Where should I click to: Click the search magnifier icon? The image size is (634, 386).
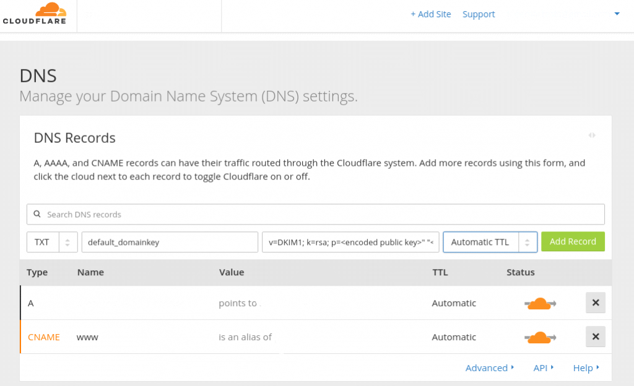point(37,214)
